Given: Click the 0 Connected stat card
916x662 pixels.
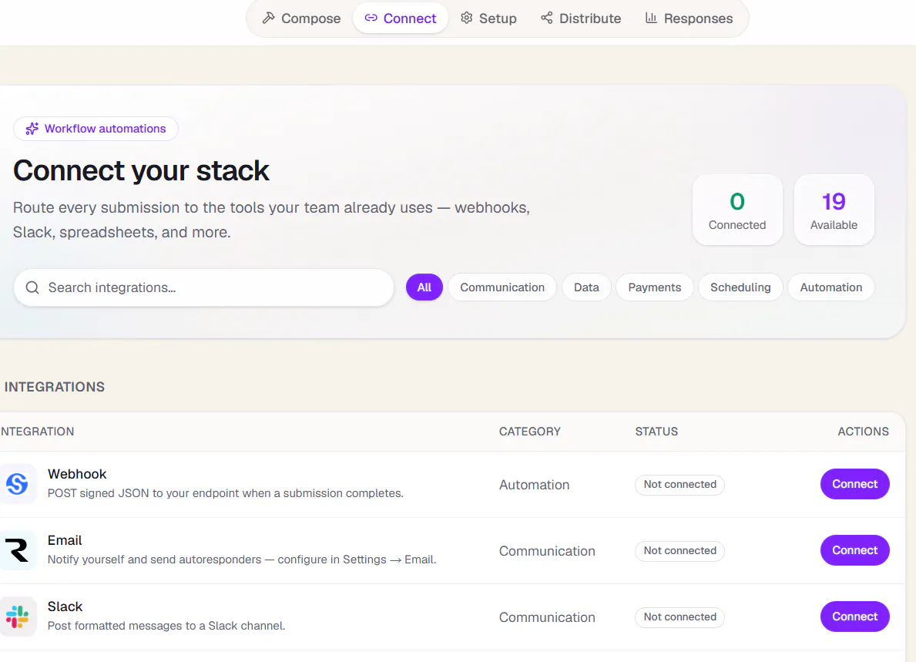Looking at the screenshot, I should pyautogui.click(x=737, y=210).
